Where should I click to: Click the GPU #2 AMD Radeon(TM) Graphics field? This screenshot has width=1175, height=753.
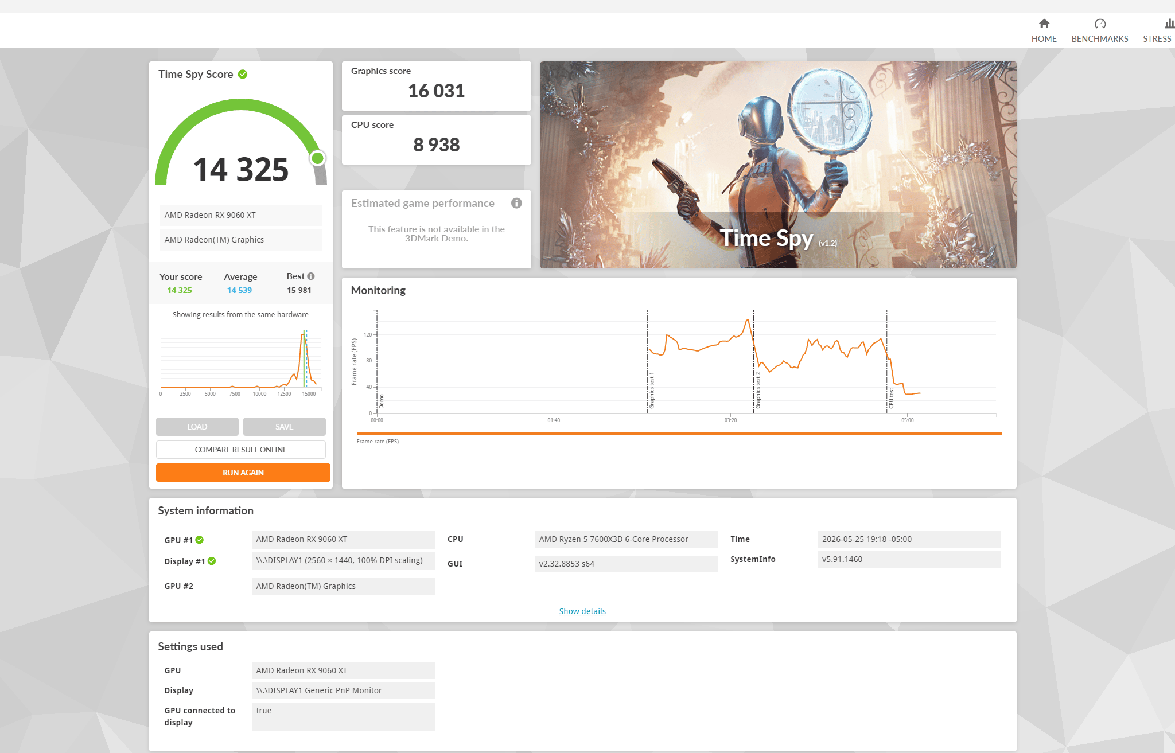343,586
